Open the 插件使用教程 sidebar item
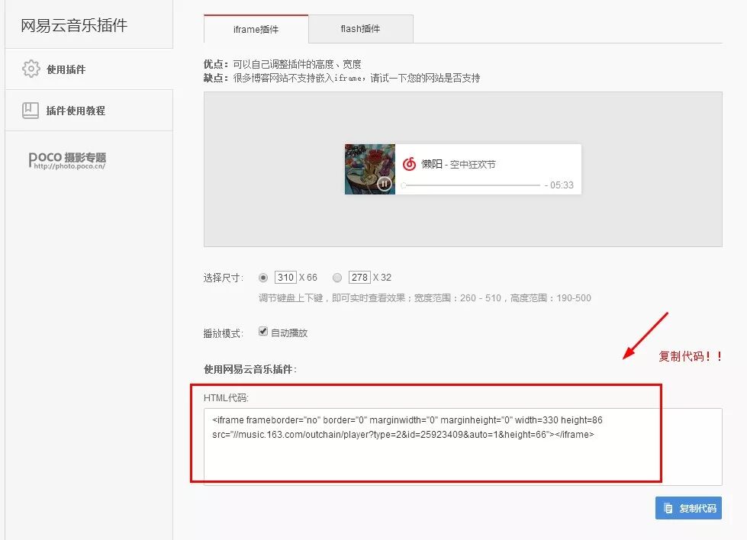This screenshot has height=540, width=747. tap(89, 111)
